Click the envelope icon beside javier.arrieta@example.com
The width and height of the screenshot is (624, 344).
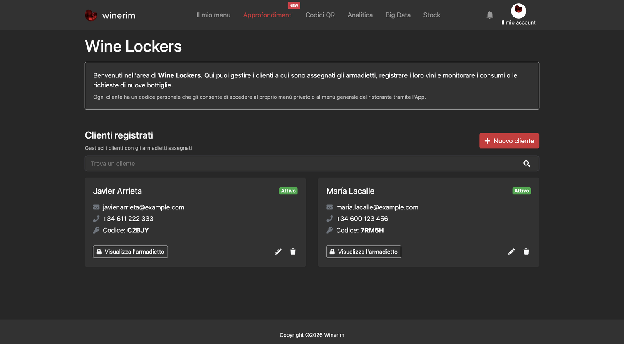(96, 207)
